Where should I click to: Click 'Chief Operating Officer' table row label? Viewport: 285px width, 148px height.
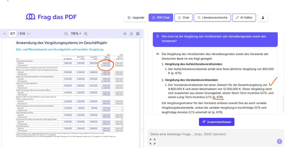[x=24, y=113]
